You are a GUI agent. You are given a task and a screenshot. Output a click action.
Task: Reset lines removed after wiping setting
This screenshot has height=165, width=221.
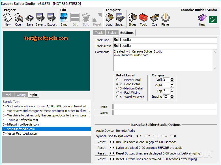(x=101, y=159)
